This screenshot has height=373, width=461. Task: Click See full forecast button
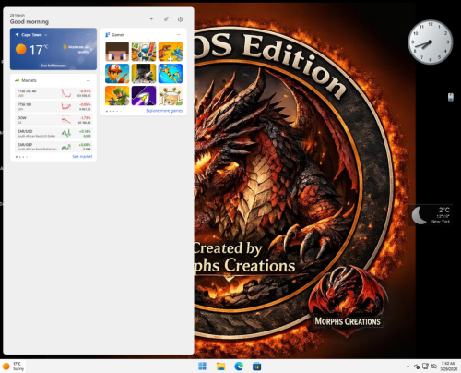click(x=53, y=66)
